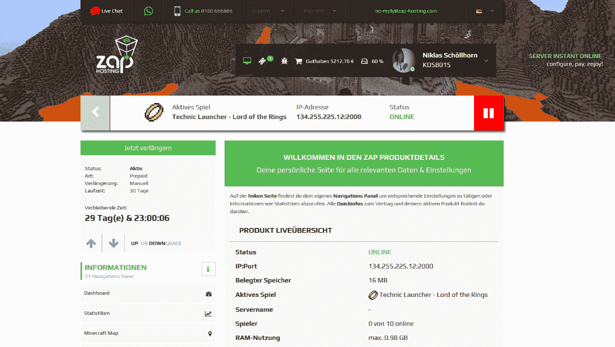Open the German flag language selector

(x=485, y=11)
